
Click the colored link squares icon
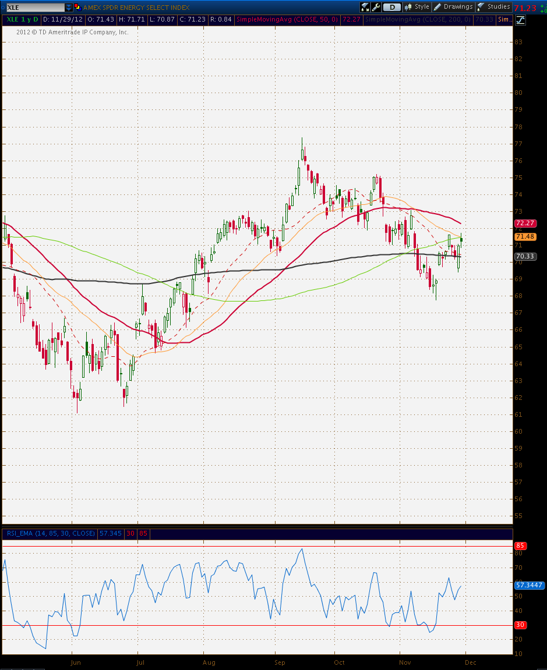[x=77, y=7]
